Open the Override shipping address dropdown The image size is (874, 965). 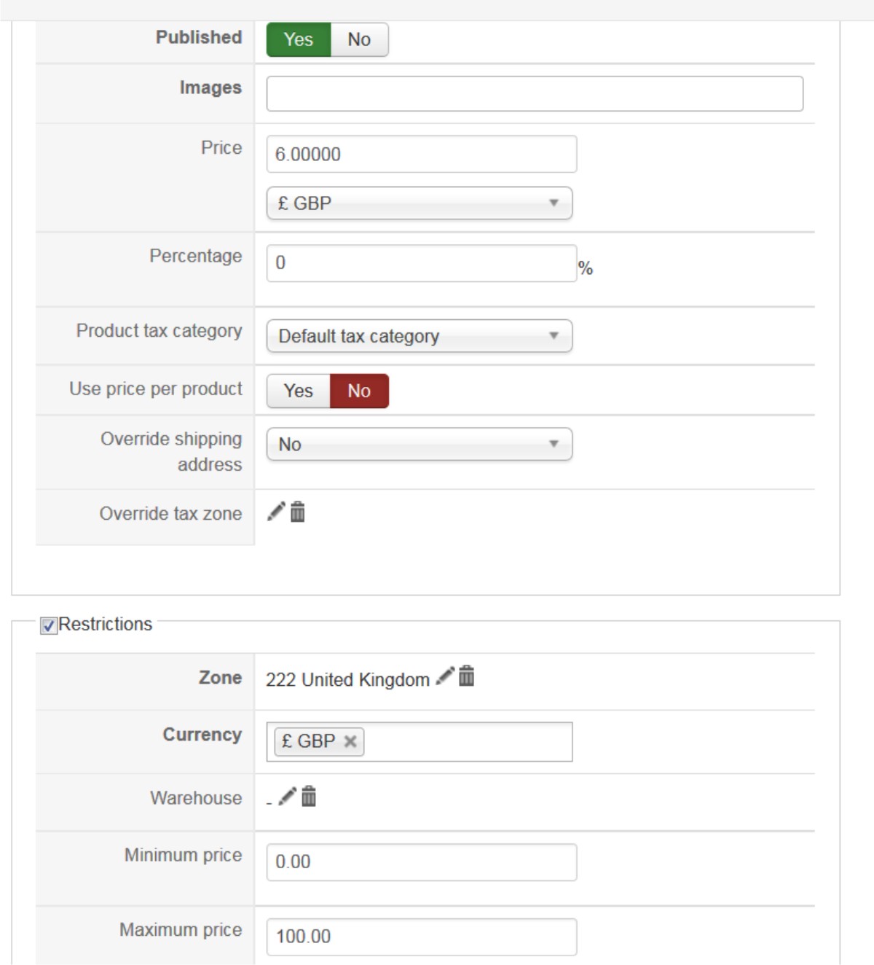point(419,444)
